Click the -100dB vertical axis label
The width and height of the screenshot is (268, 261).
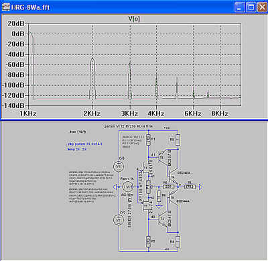pyautogui.click(x=13, y=85)
